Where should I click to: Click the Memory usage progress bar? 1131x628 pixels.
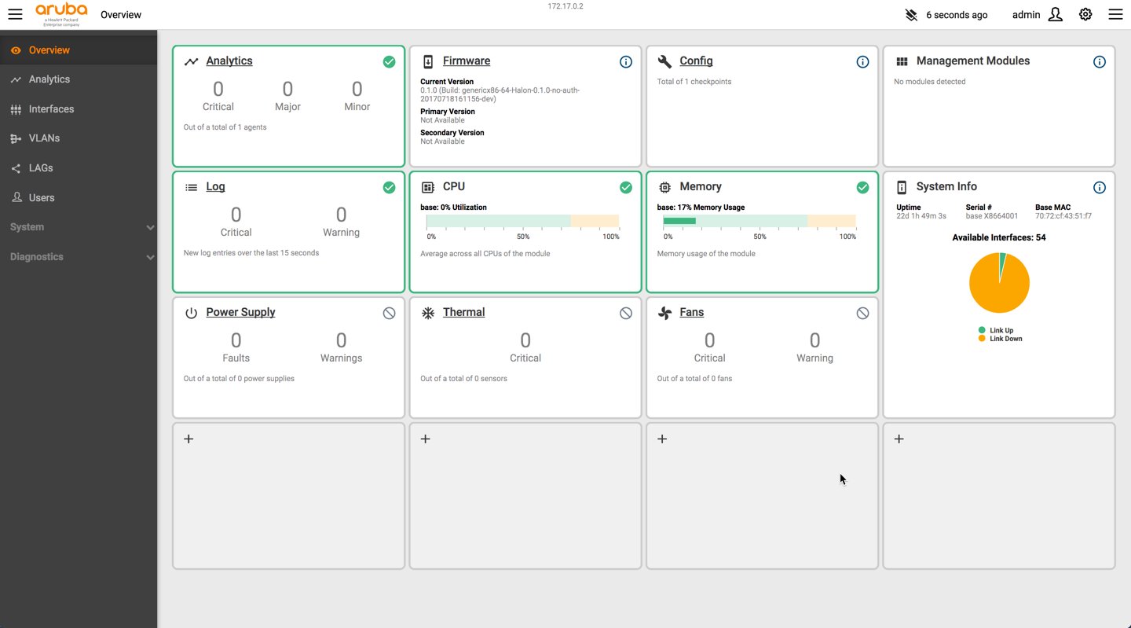click(x=759, y=221)
